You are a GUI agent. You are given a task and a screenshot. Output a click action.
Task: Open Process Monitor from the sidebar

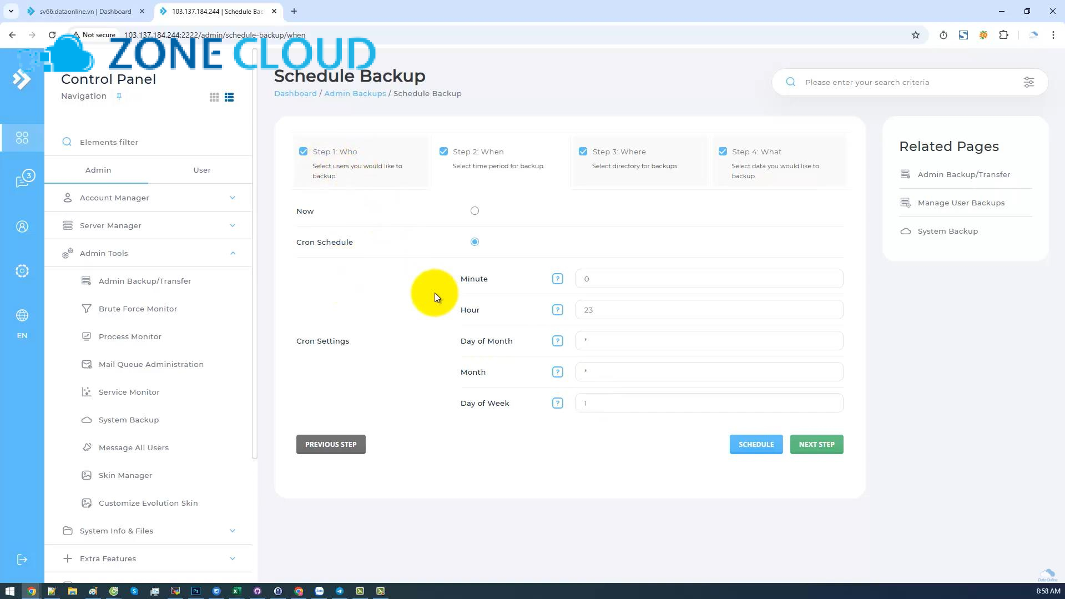[87, 336]
